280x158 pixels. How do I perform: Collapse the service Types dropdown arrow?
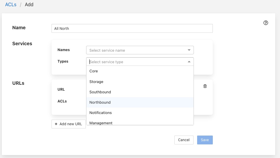[189, 62]
